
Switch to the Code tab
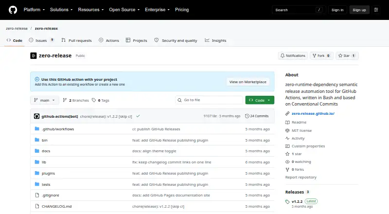point(15,40)
